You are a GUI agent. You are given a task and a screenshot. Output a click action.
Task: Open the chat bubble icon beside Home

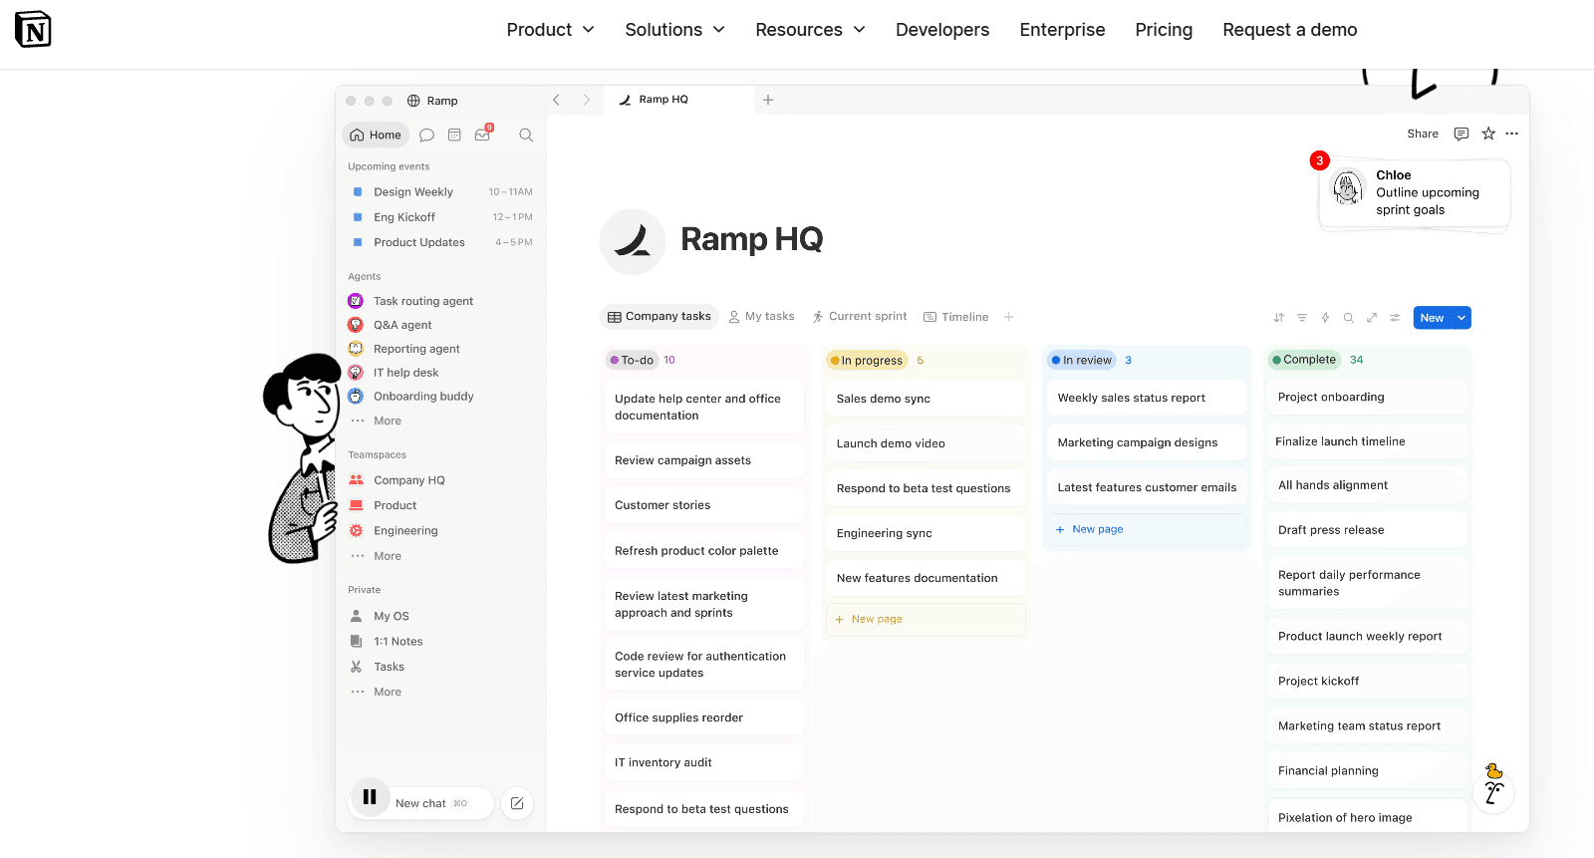[x=426, y=136]
